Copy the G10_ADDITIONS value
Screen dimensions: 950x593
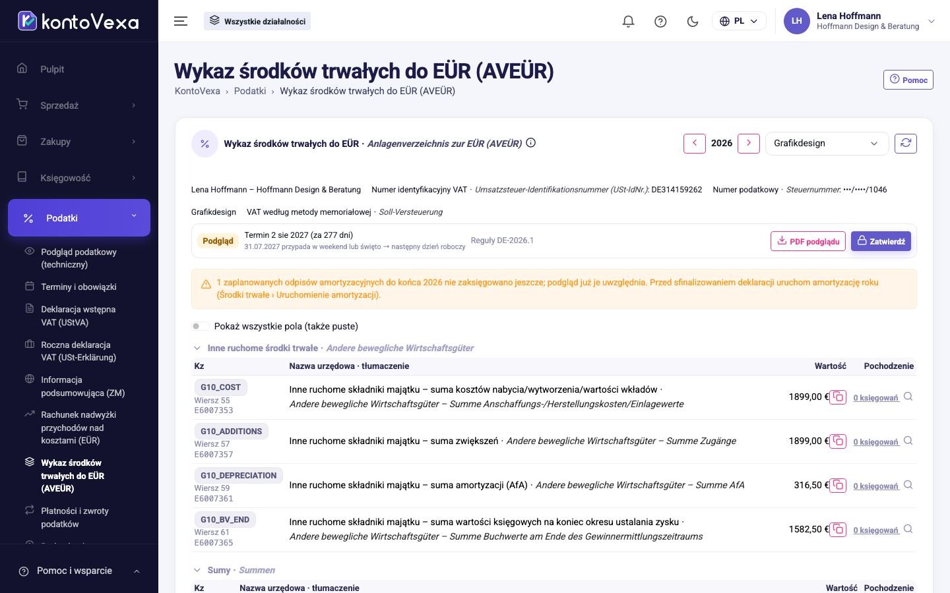(838, 441)
